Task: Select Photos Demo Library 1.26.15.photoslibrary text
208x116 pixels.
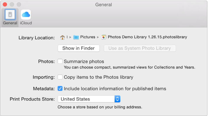Action: (147, 37)
